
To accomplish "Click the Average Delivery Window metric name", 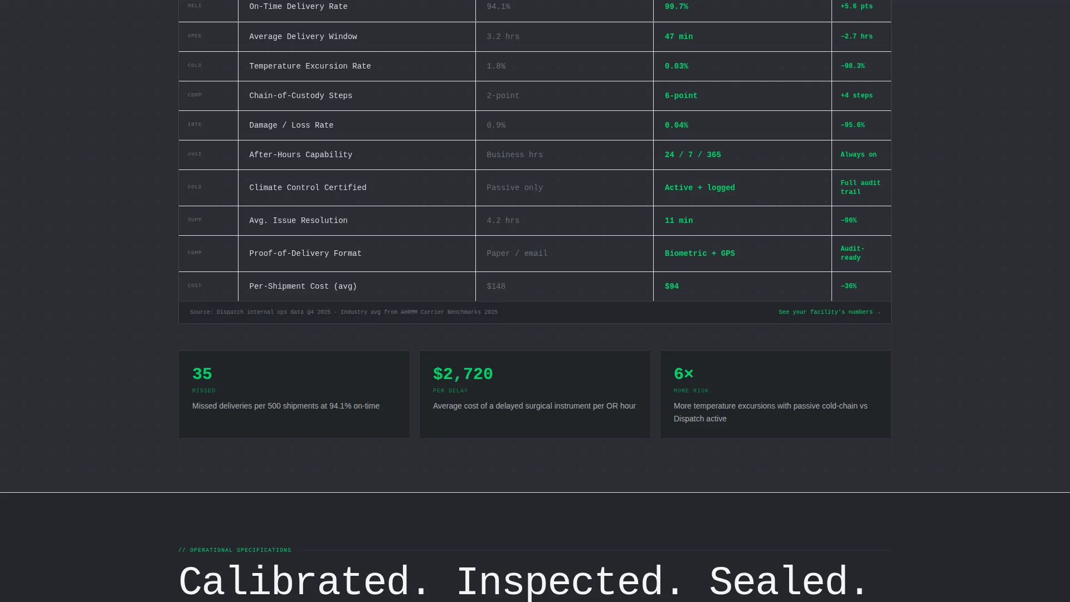I will pyautogui.click(x=303, y=37).
